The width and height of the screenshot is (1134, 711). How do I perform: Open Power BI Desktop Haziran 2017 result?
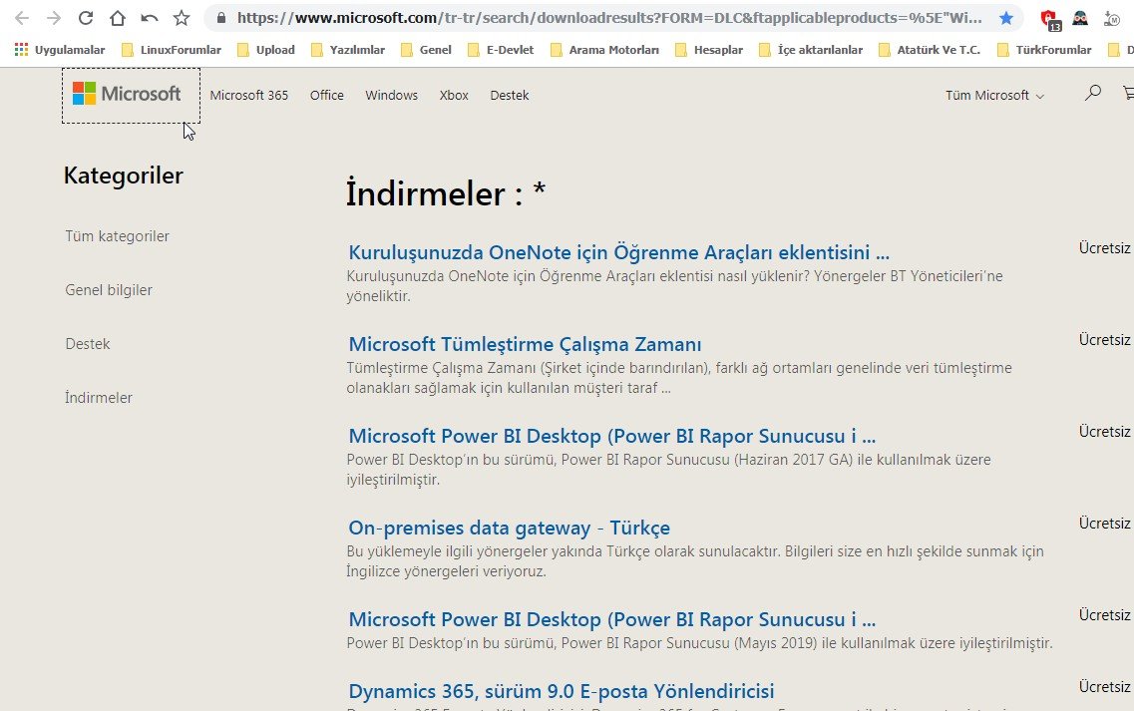point(611,436)
